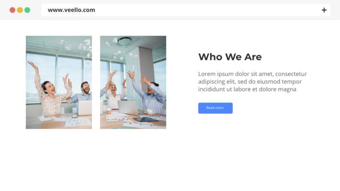
Task: Click the bearded man in left photo
Action: (x=81, y=94)
